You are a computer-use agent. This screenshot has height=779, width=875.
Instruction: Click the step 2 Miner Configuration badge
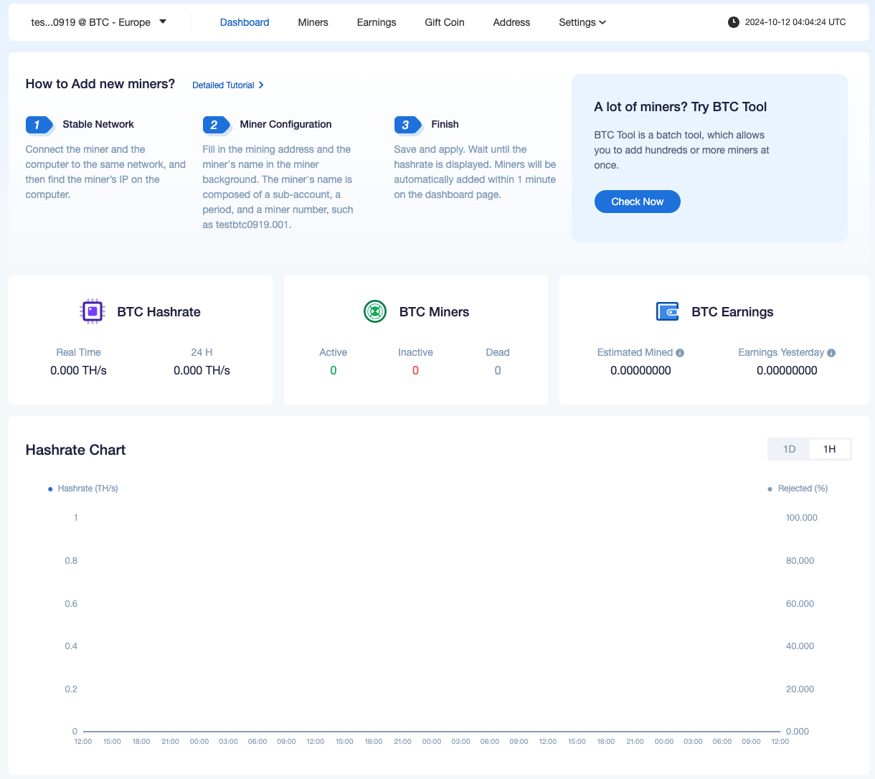point(215,125)
